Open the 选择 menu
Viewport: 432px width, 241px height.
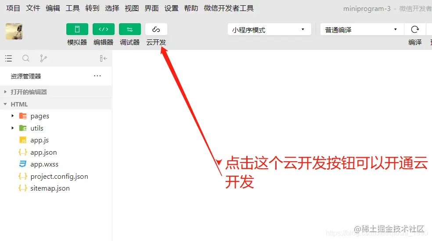click(112, 8)
